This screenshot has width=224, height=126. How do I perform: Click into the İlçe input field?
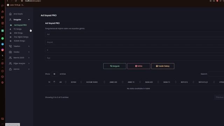(x=134, y=58)
